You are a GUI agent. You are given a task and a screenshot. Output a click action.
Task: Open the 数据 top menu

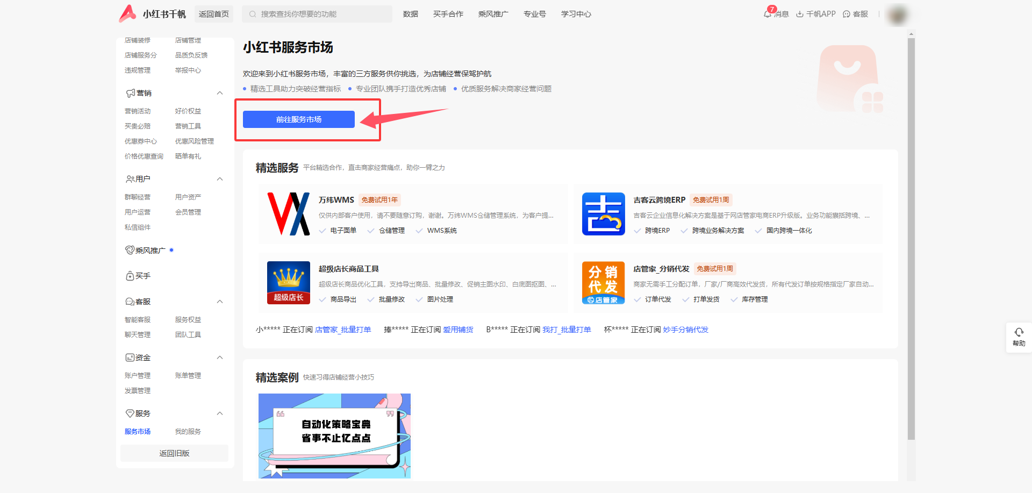411,14
